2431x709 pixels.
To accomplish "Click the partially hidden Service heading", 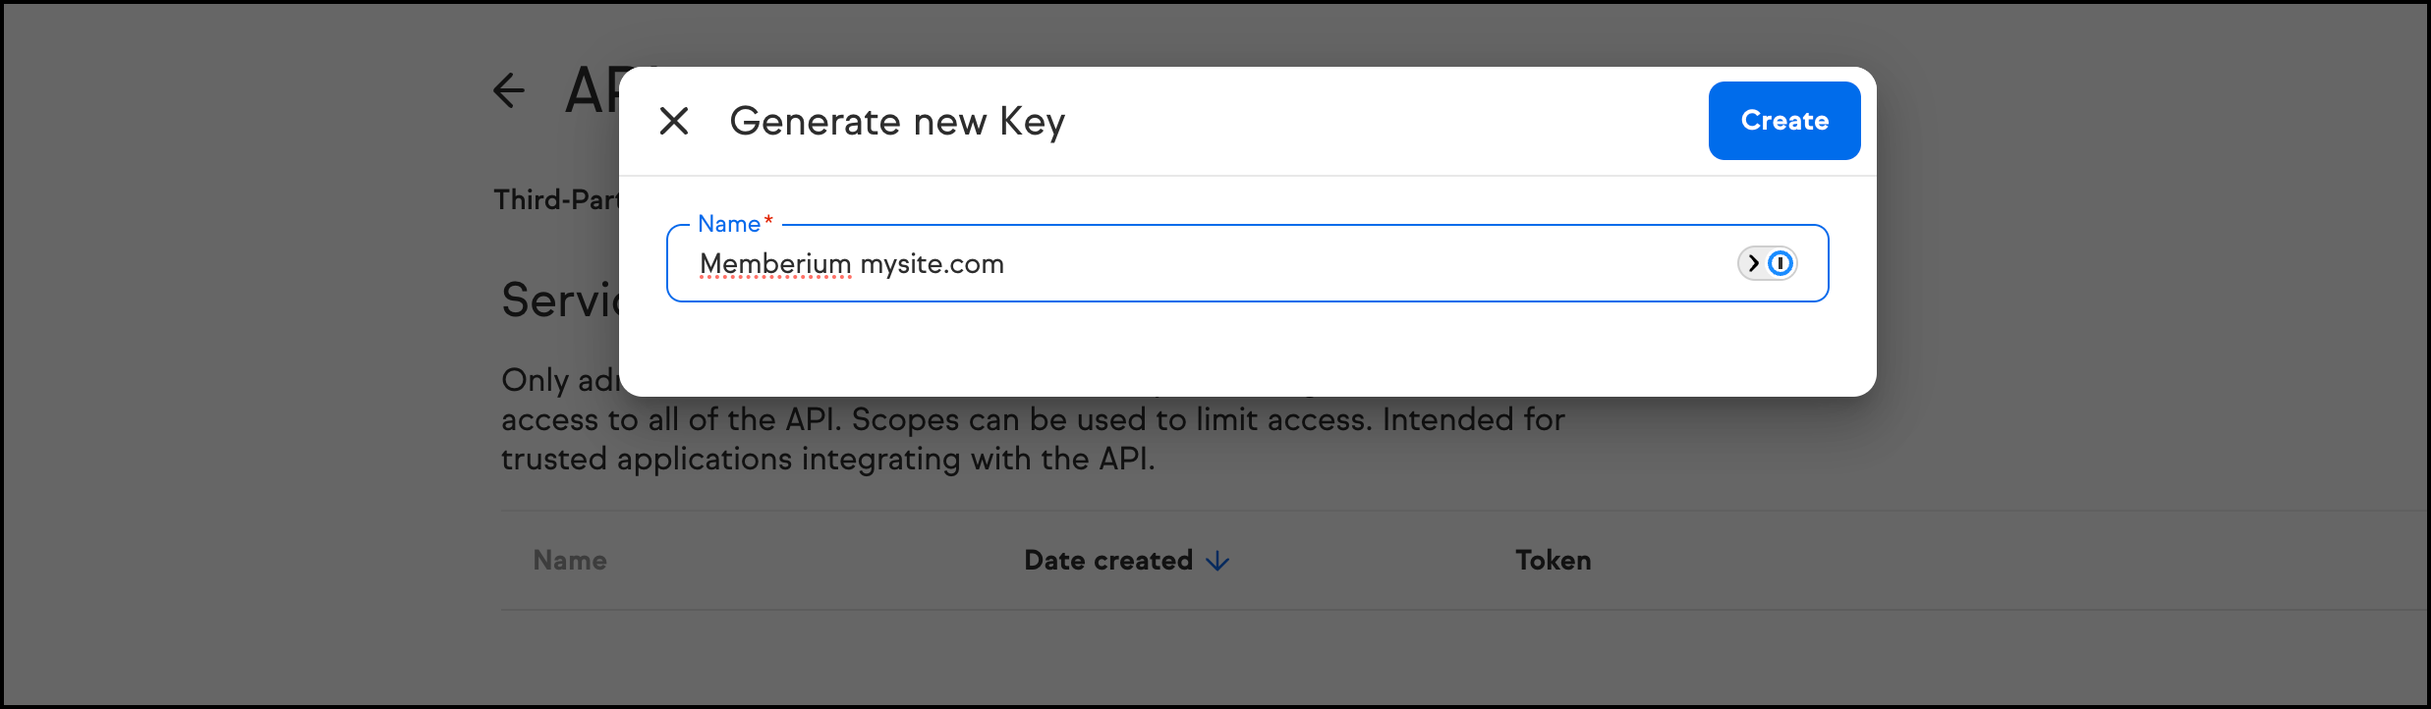I will [560, 300].
